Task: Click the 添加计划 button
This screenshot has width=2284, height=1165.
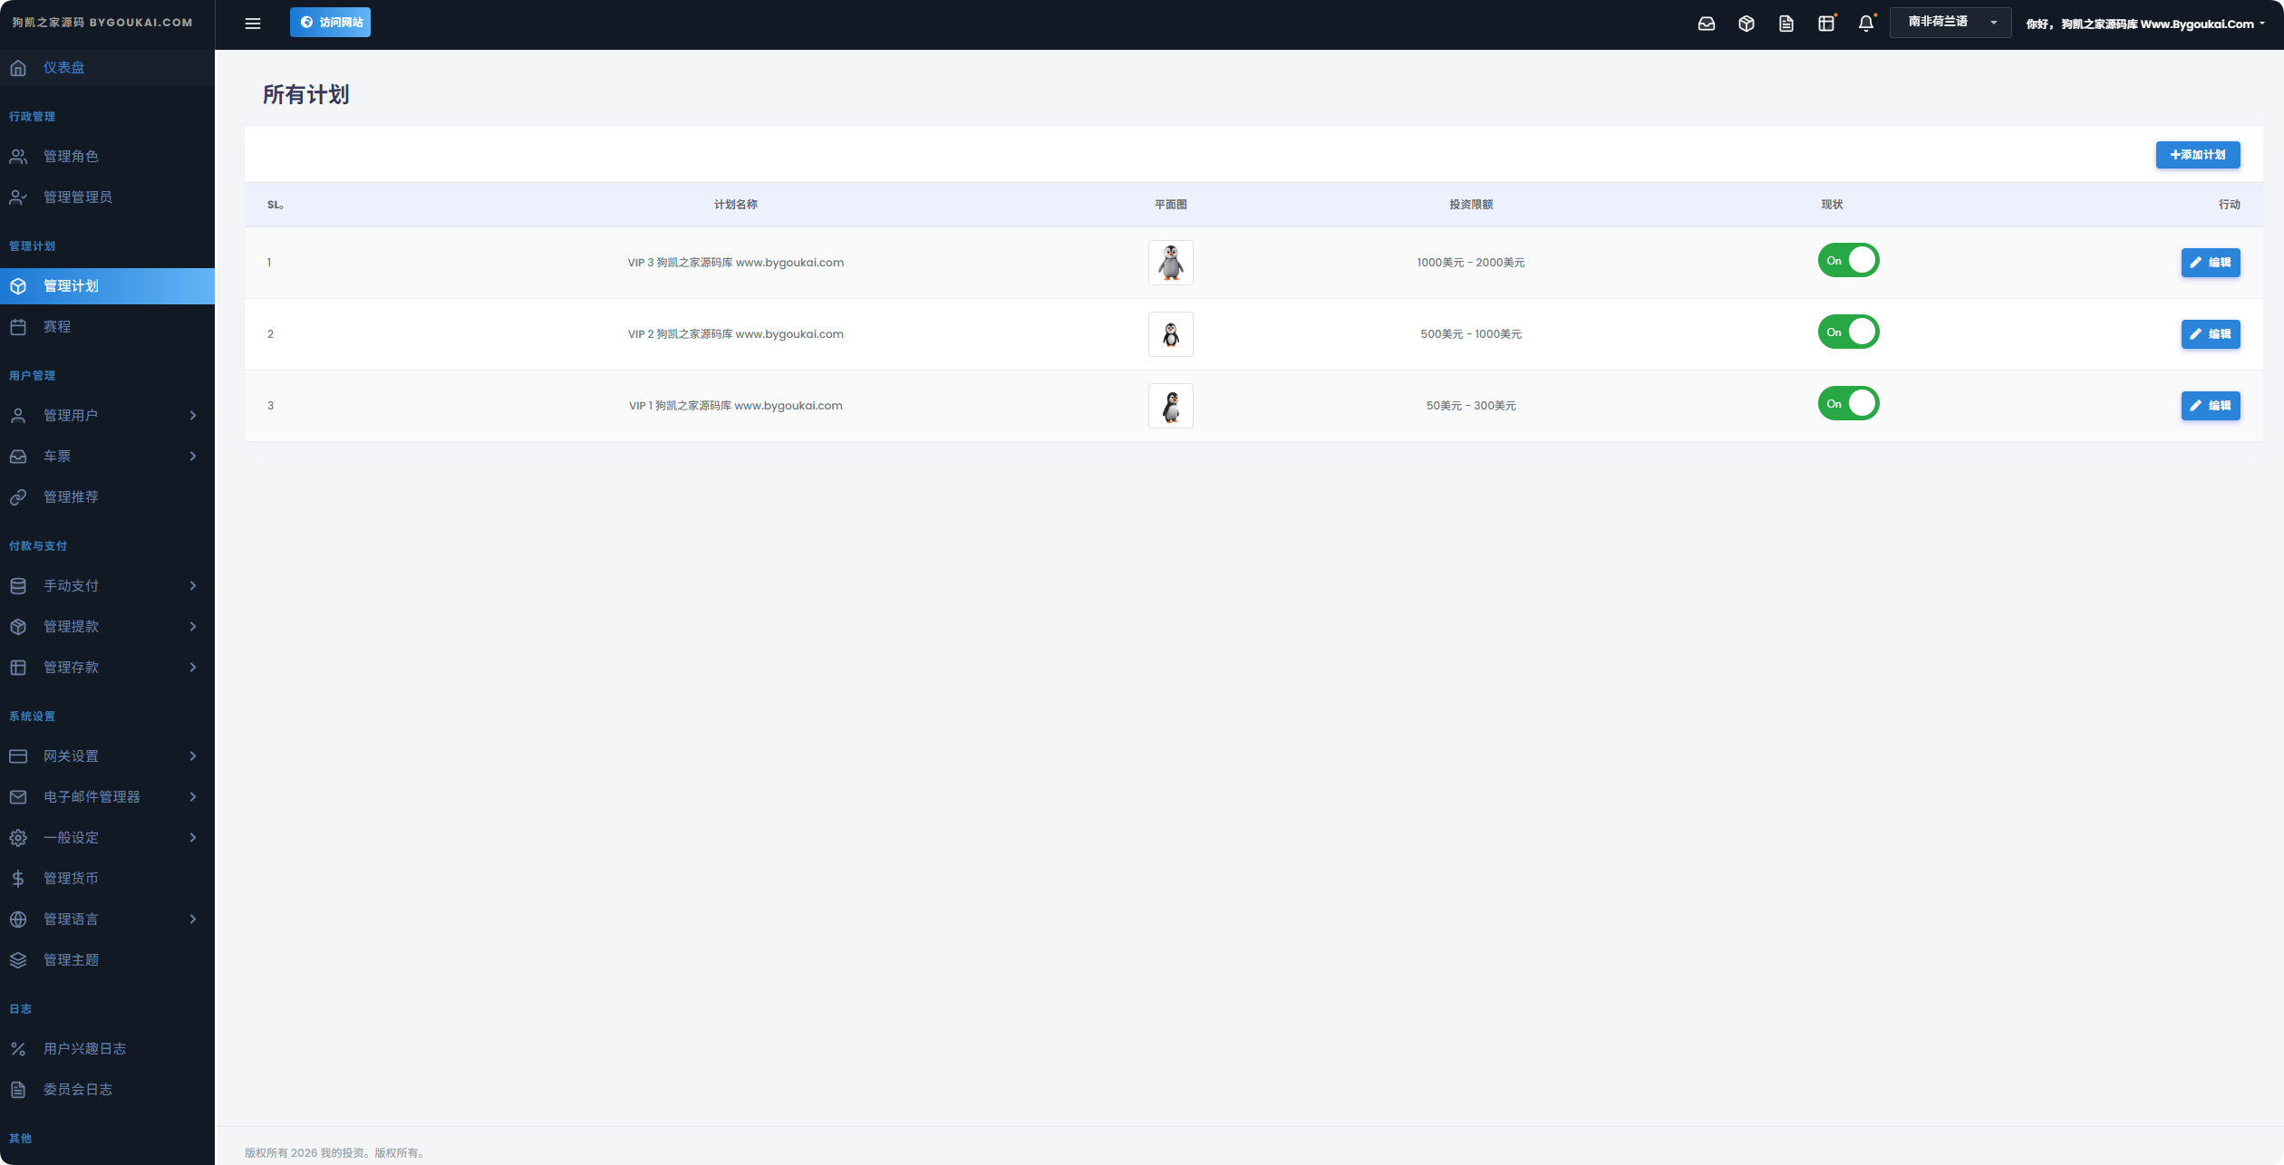Action: [x=2198, y=155]
